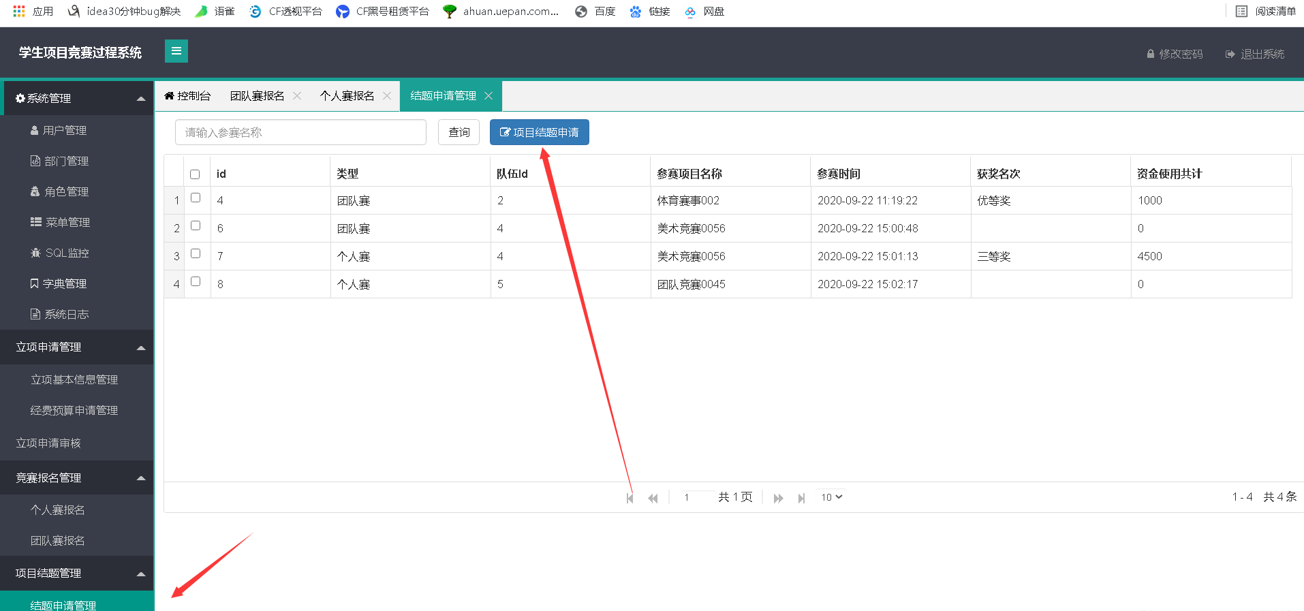
Task: Collapse the 立项申请管理 menu group
Action: point(77,347)
